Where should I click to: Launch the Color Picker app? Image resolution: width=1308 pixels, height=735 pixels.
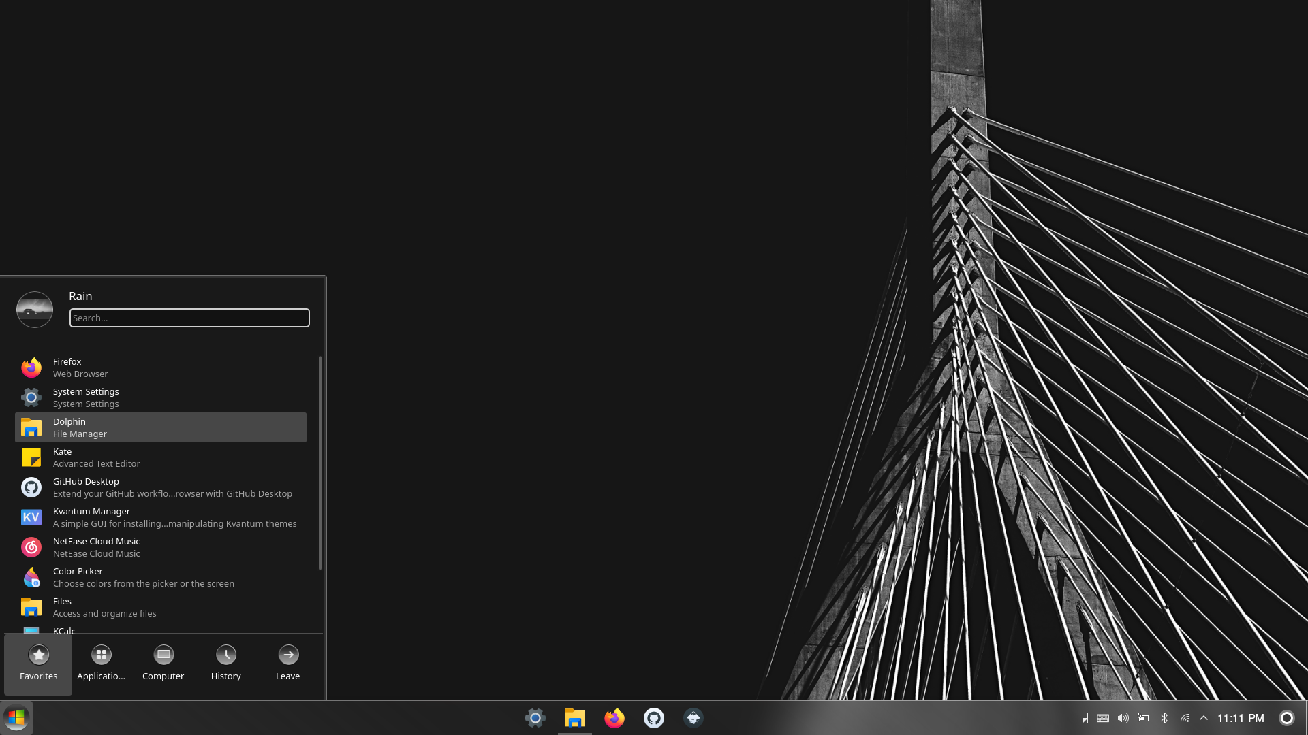[161, 577]
